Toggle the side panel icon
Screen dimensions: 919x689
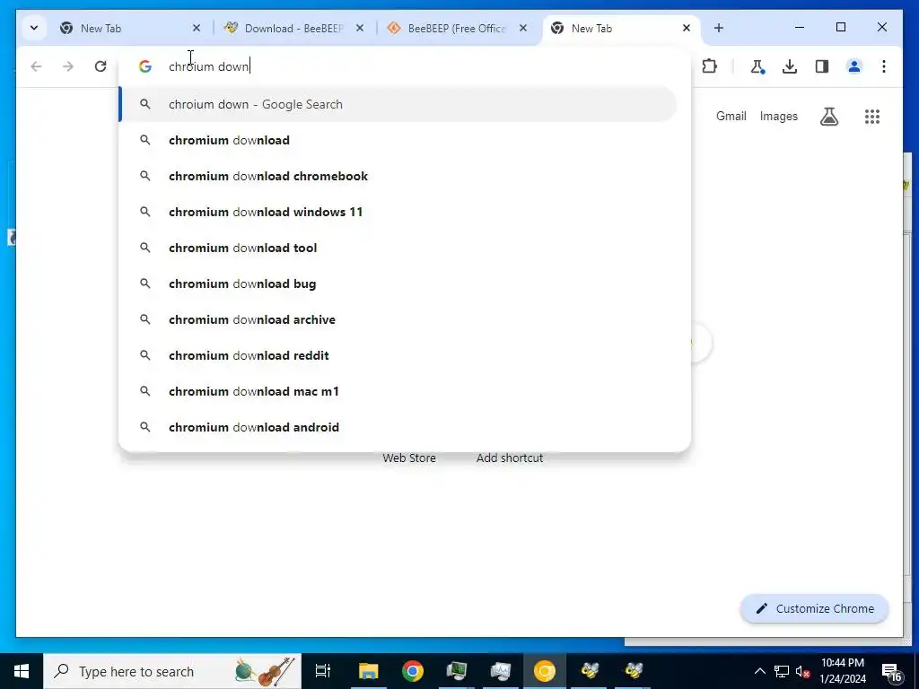pyautogui.click(x=822, y=66)
